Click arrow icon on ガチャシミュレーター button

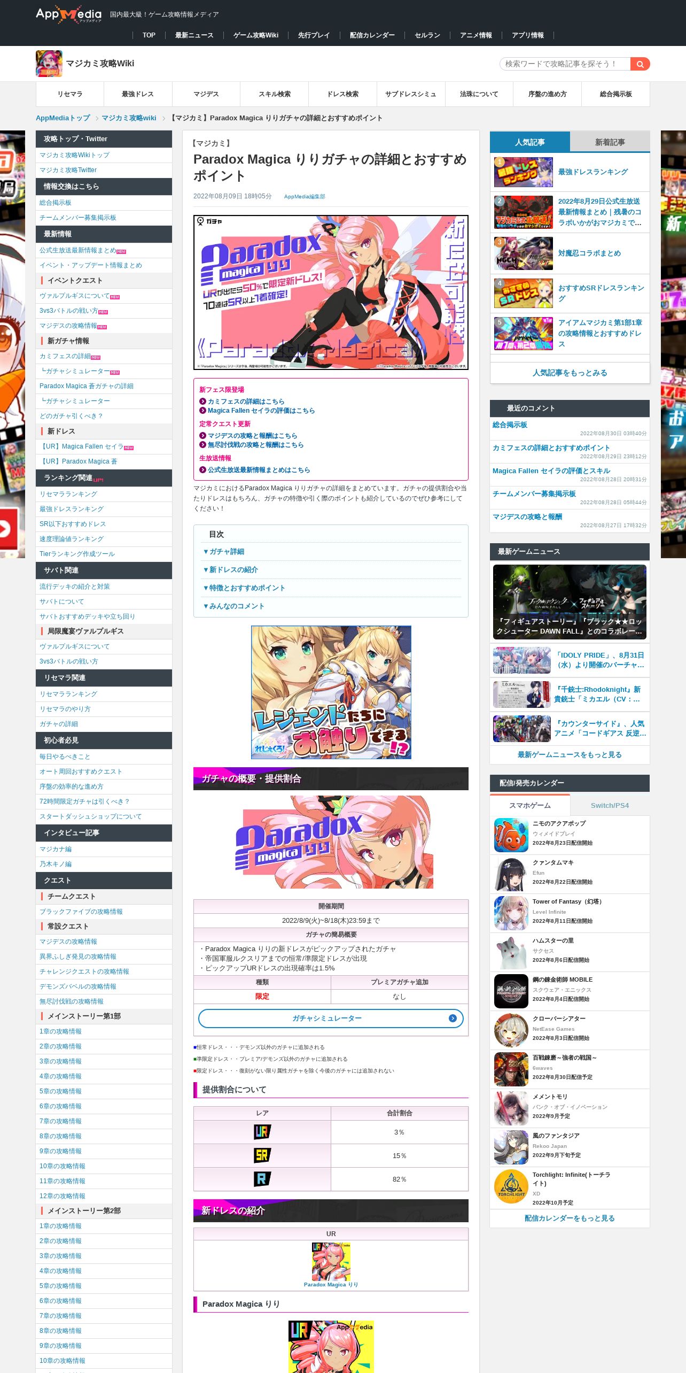coord(453,1019)
